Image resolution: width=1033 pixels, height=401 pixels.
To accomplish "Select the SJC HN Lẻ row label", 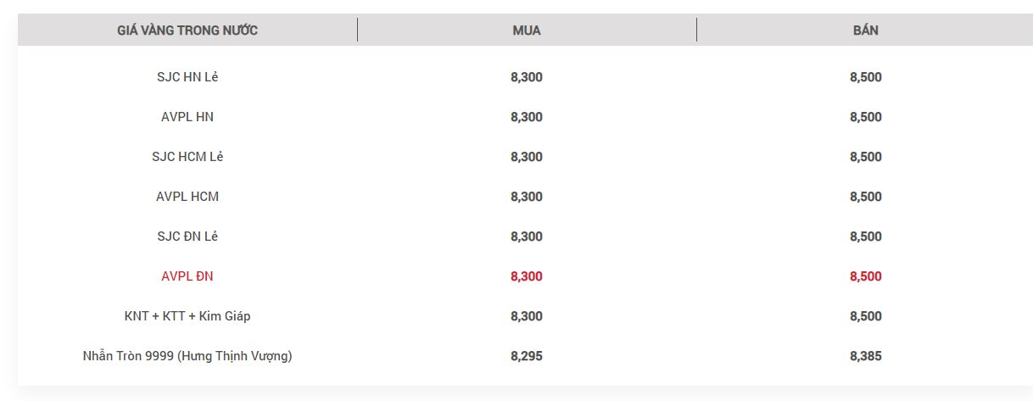I will tap(187, 77).
